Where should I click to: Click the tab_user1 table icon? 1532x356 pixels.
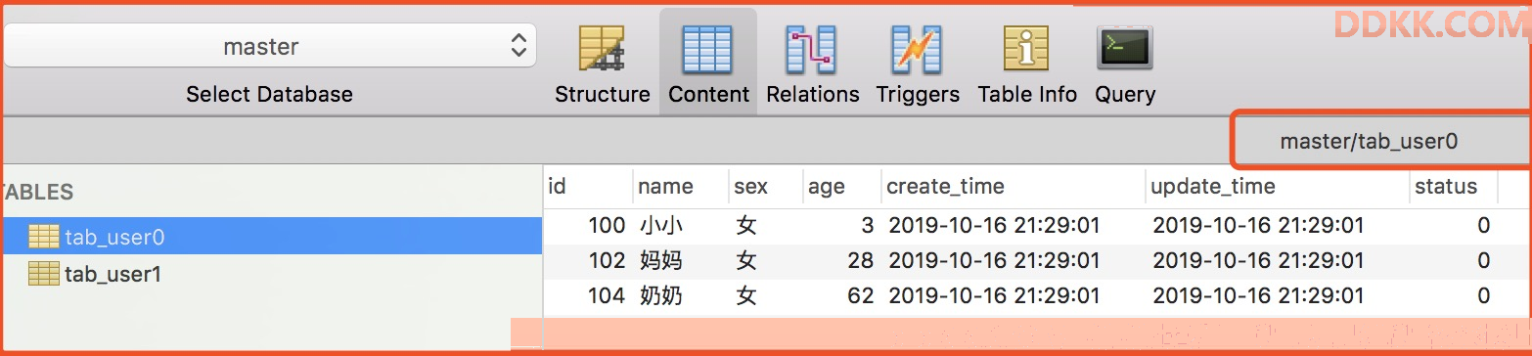tap(44, 274)
